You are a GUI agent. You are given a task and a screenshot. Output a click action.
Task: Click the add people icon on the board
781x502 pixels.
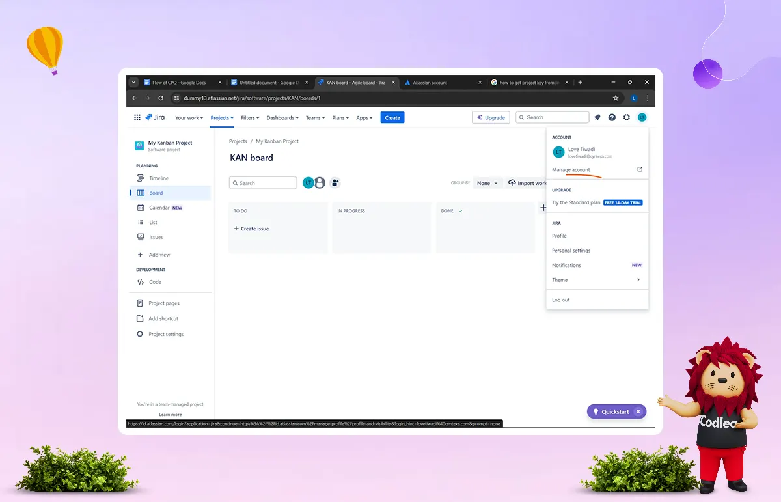point(335,183)
